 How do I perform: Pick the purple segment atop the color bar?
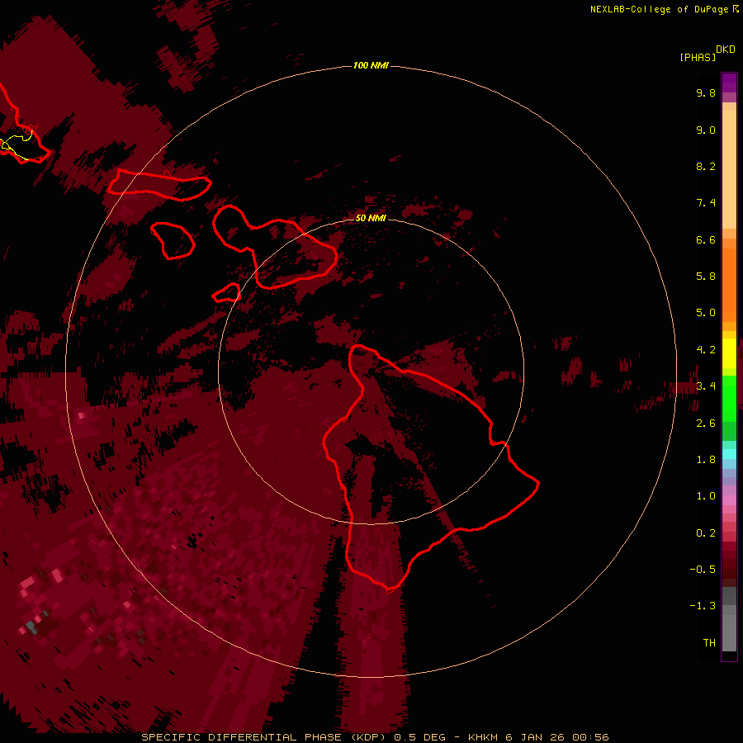point(729,83)
